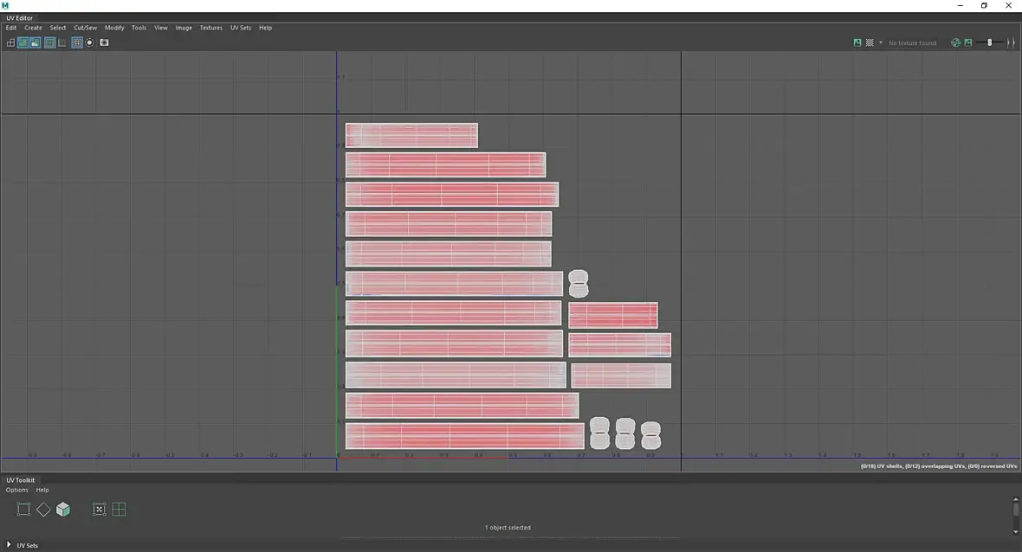Adjust the image dimming slider handle
1022x552 pixels.
pyautogui.click(x=989, y=42)
